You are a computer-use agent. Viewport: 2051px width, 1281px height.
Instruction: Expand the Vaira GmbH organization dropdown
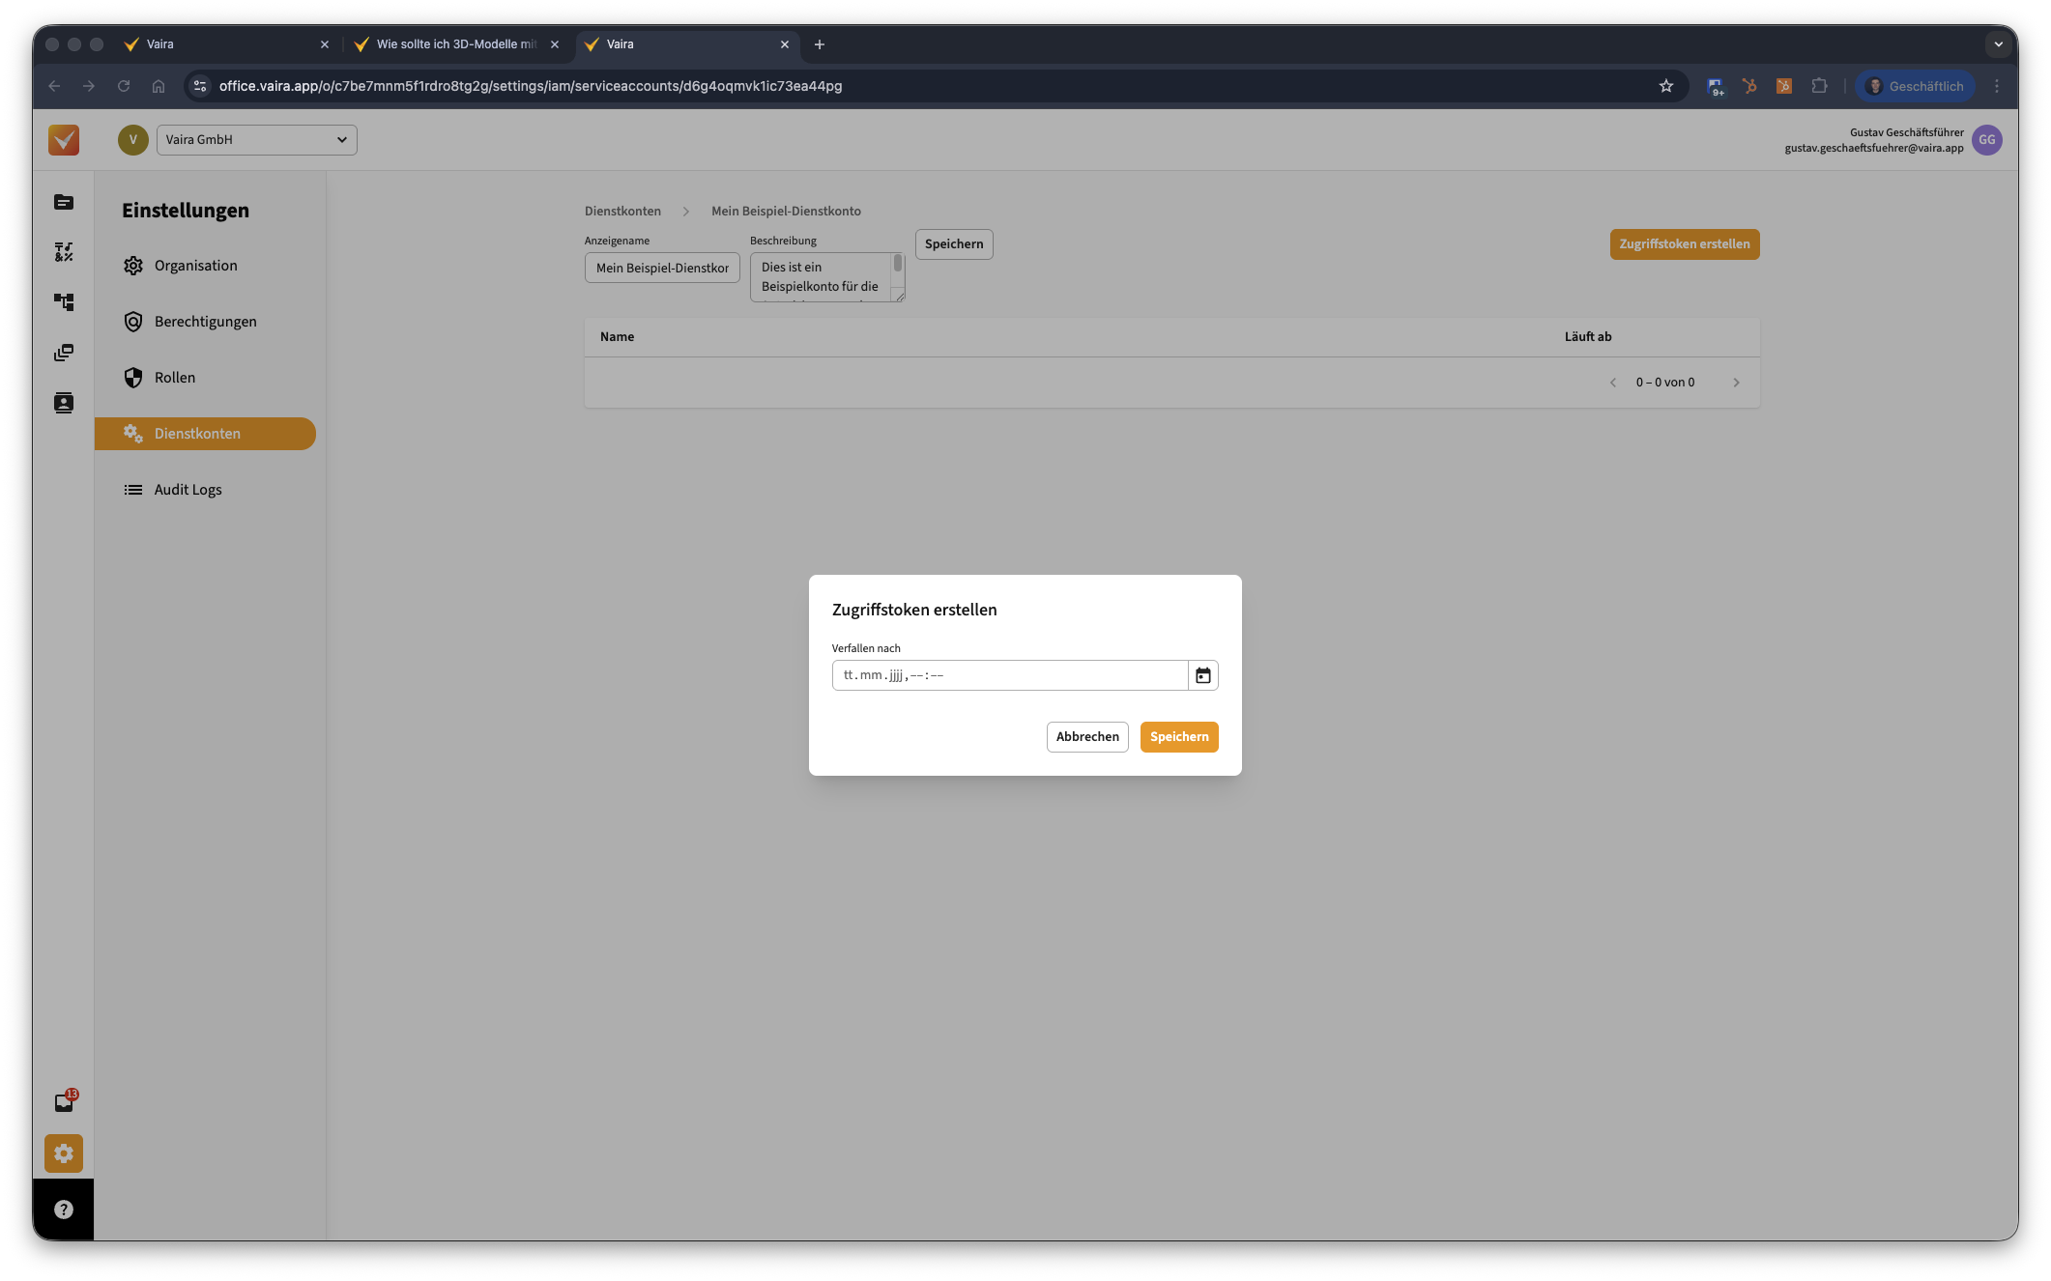point(256,140)
